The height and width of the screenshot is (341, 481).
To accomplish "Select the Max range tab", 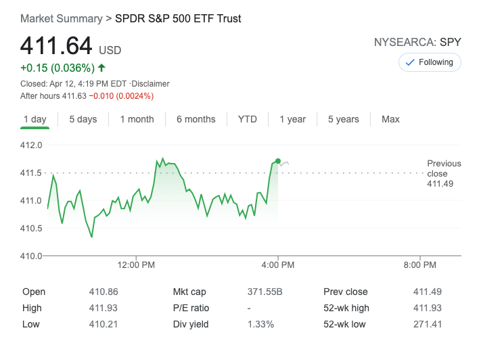I will 390,119.
